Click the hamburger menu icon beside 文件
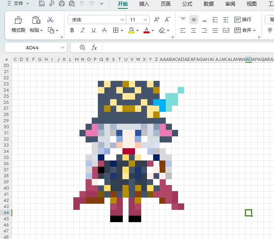This screenshot has width=274, height=239. point(9,3)
